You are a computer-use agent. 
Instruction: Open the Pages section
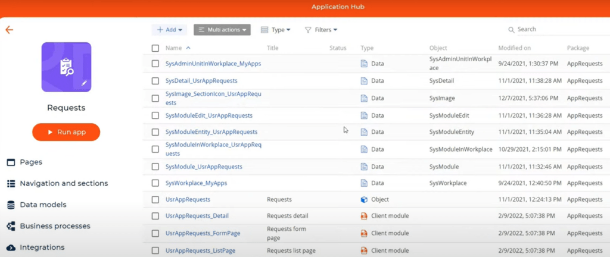pyautogui.click(x=31, y=162)
